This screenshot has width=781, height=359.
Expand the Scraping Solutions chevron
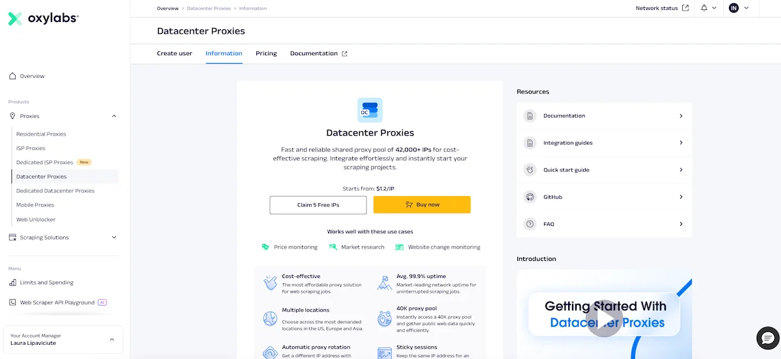pos(114,238)
